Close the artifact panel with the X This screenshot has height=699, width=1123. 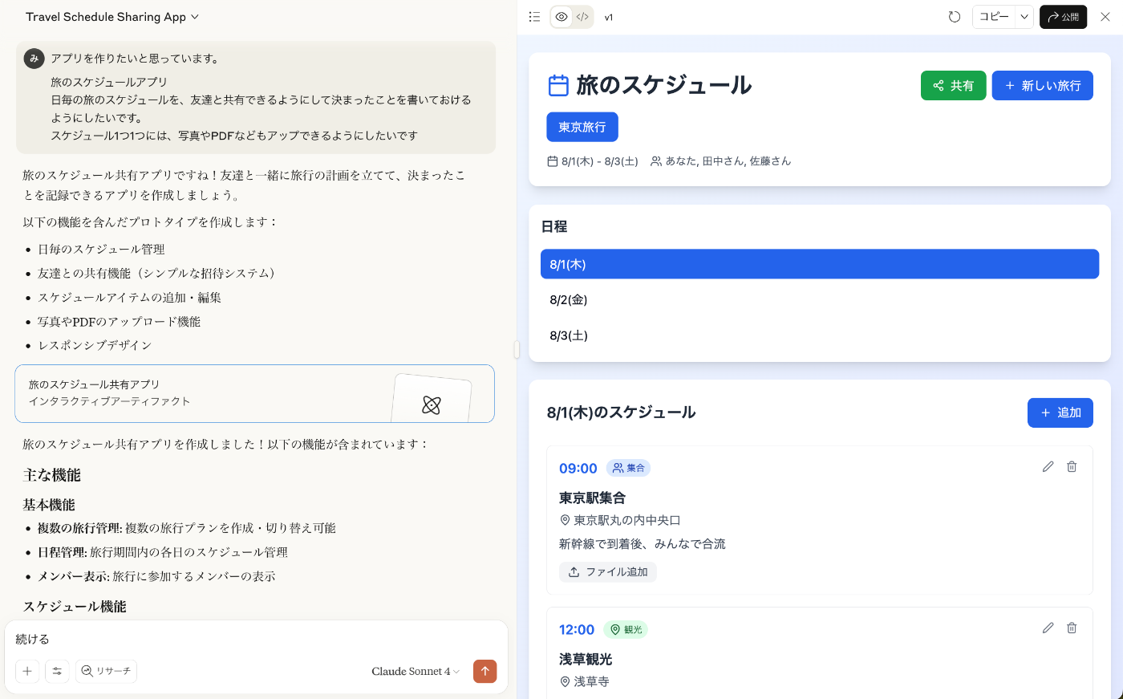coord(1105,17)
